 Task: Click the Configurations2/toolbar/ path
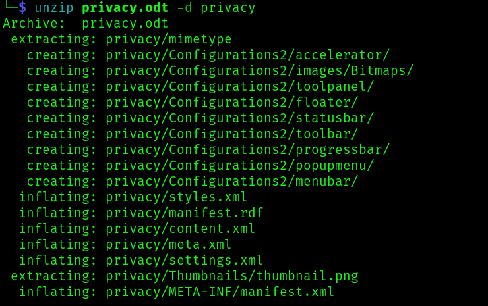pos(231,134)
